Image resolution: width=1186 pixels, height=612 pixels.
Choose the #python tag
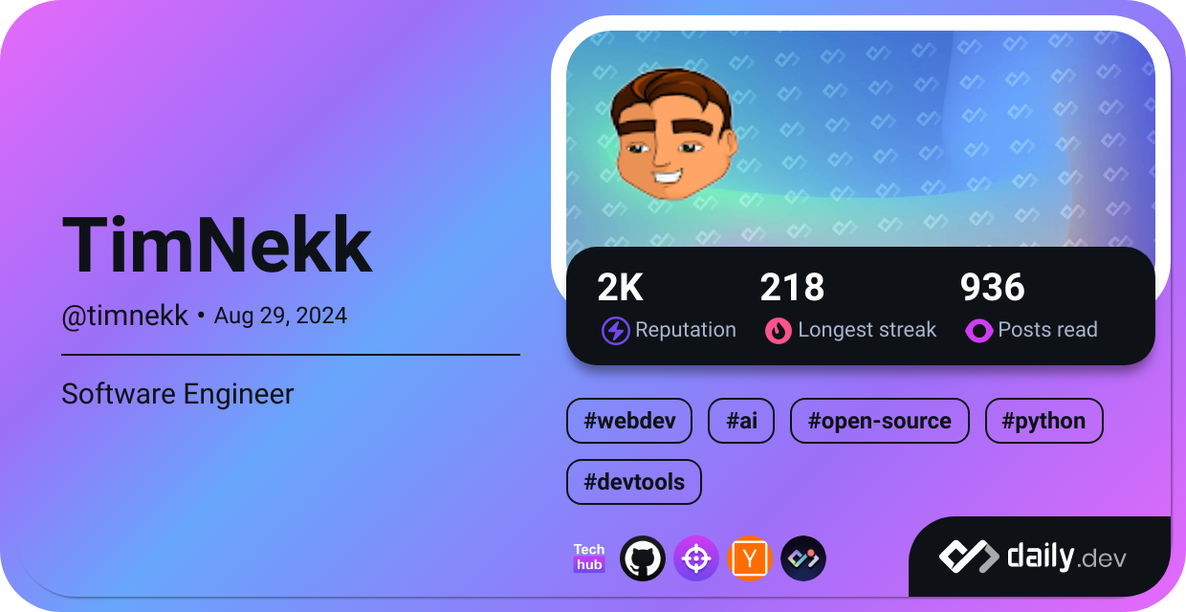click(x=1044, y=422)
